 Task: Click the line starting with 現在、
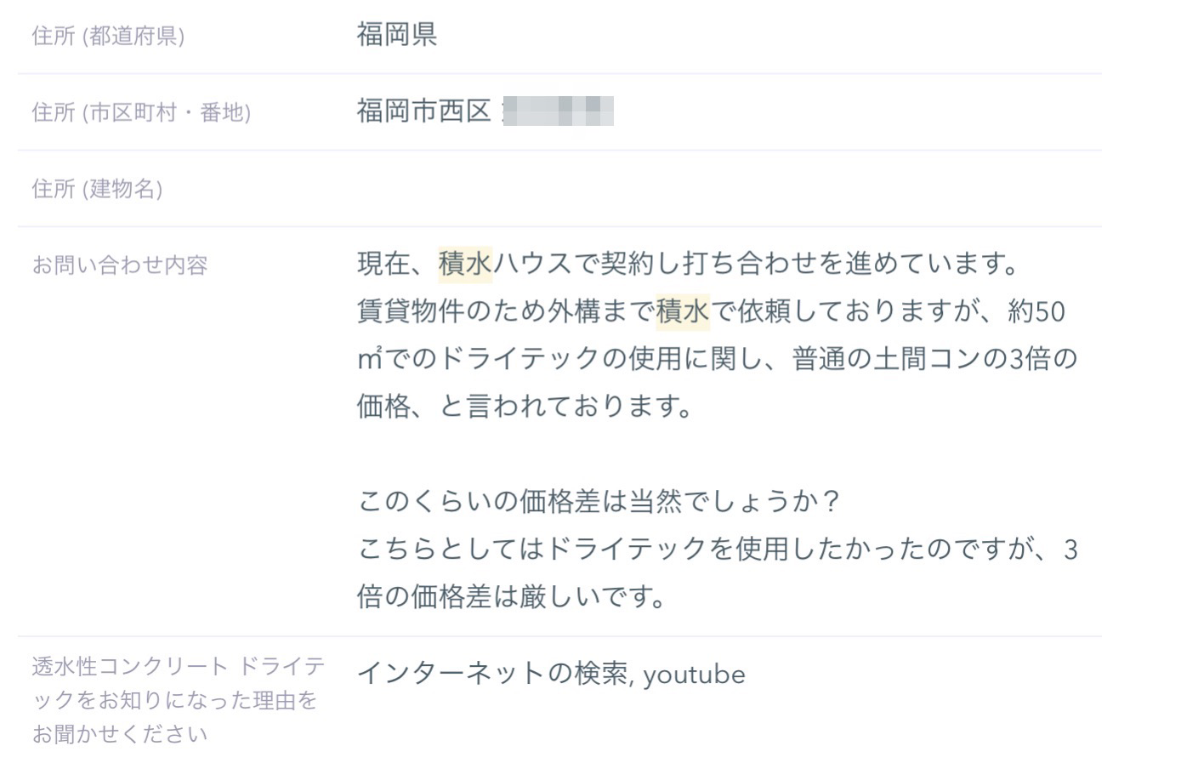[x=688, y=264]
